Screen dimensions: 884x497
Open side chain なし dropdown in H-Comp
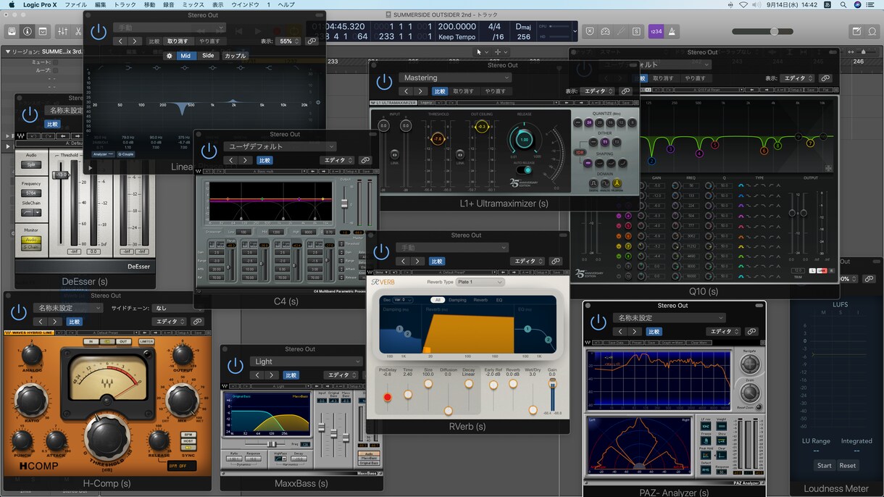click(x=179, y=308)
